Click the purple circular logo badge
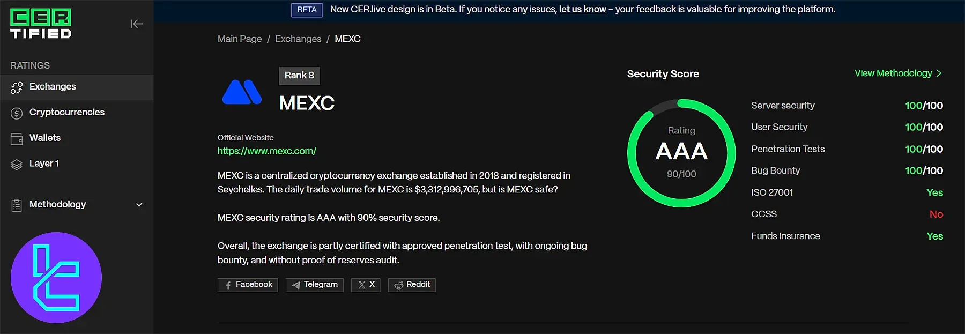The width and height of the screenshot is (965, 334). (56, 278)
